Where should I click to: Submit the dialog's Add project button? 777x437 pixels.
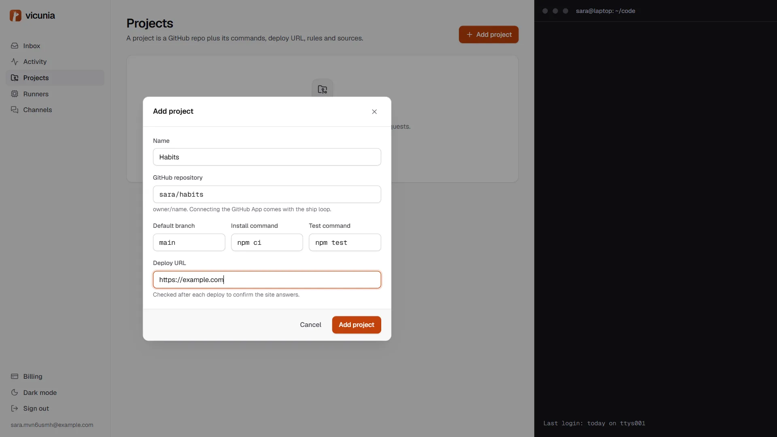357,325
